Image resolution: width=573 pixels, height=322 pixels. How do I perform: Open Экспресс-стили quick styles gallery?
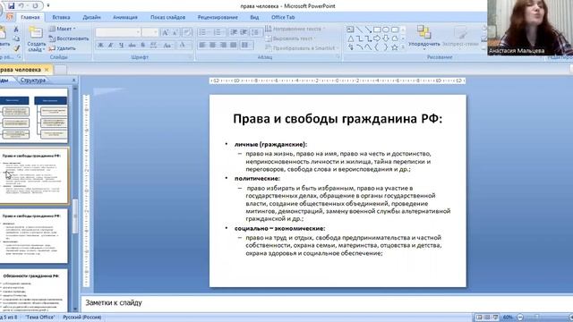click(460, 37)
